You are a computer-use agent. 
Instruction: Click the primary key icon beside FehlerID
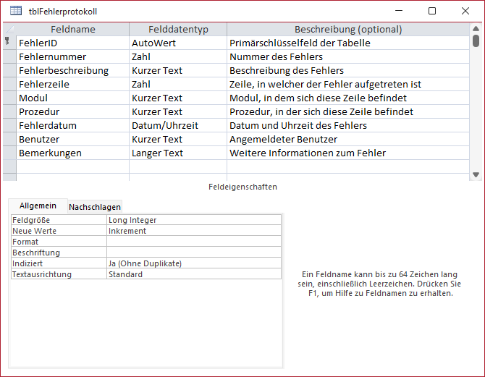(8, 43)
